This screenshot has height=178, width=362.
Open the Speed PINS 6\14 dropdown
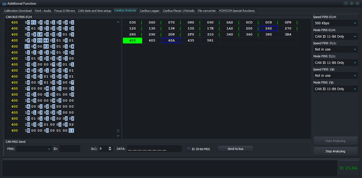pyautogui.click(x=335, y=23)
